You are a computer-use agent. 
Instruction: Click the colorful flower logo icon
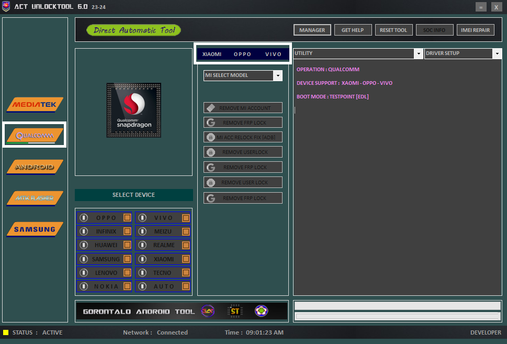tap(261, 311)
